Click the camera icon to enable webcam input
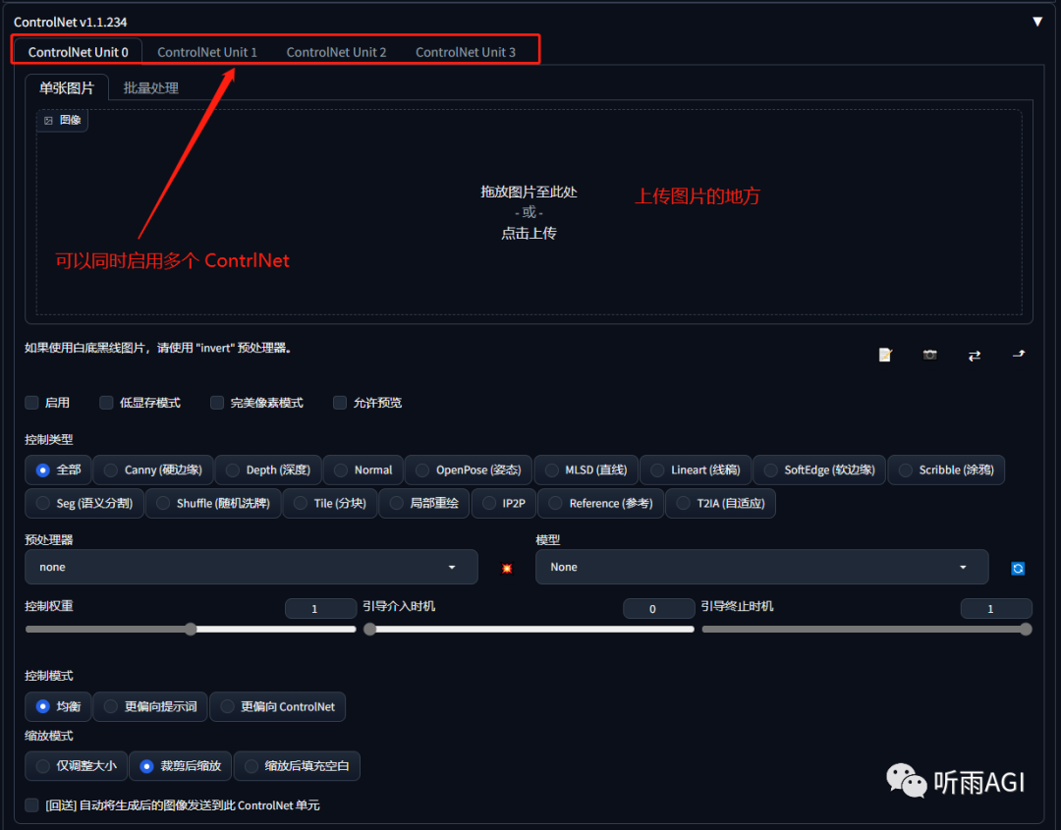The height and width of the screenshot is (830, 1061). point(929,355)
